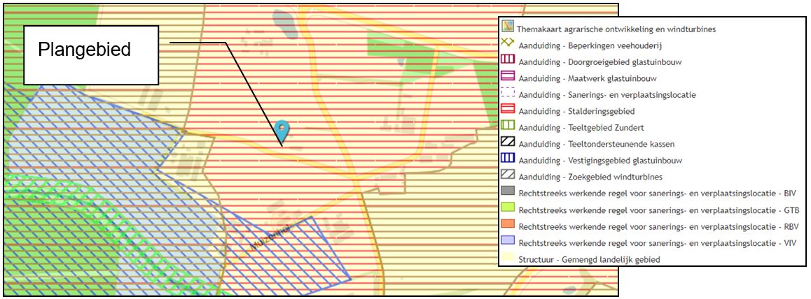Click the 'Aanduiding - Beperkingen veehouderij' label
This screenshot has width=811, height=299.
tap(590, 46)
